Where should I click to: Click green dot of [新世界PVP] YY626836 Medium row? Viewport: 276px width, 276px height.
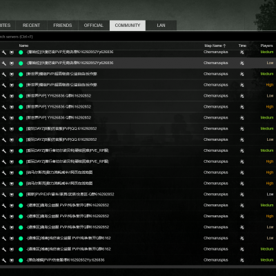[x=21, y=118]
